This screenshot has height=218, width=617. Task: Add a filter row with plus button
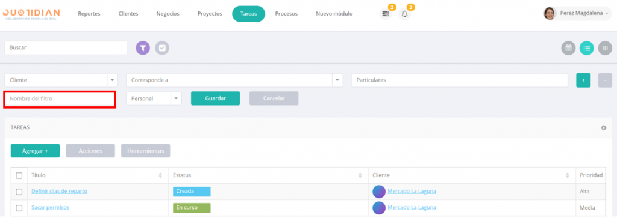[583, 80]
